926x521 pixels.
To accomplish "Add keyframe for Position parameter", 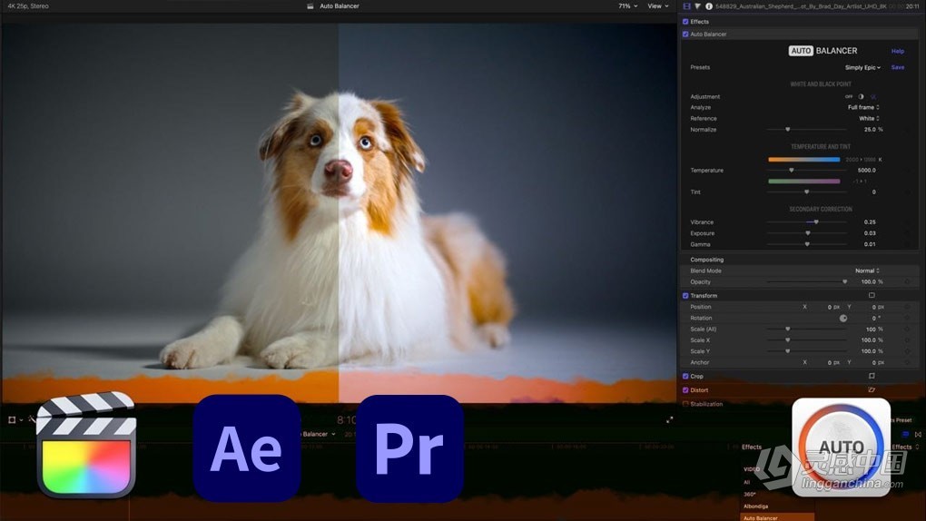I will point(908,307).
